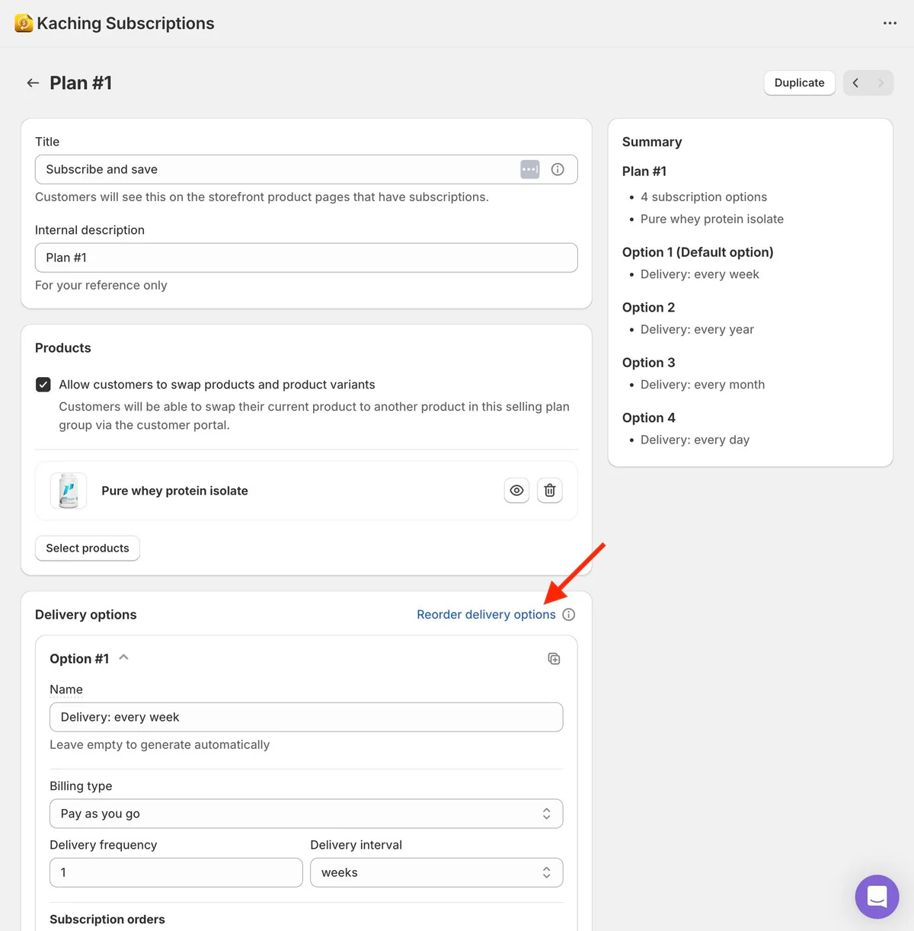Viewport: 914px width, 931px height.
Task: Click the Select products button
Action: coord(88,548)
